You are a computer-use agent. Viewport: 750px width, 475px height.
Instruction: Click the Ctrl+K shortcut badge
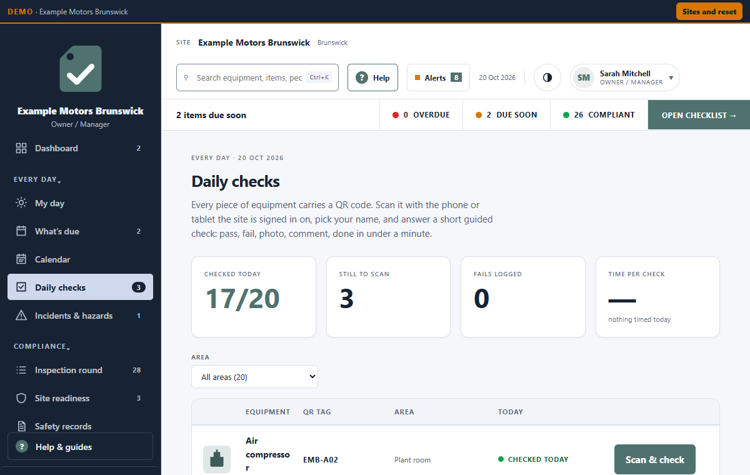pos(319,77)
